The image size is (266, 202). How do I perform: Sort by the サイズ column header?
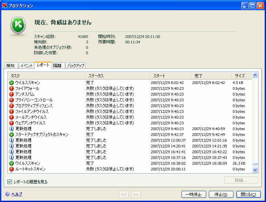(240, 76)
